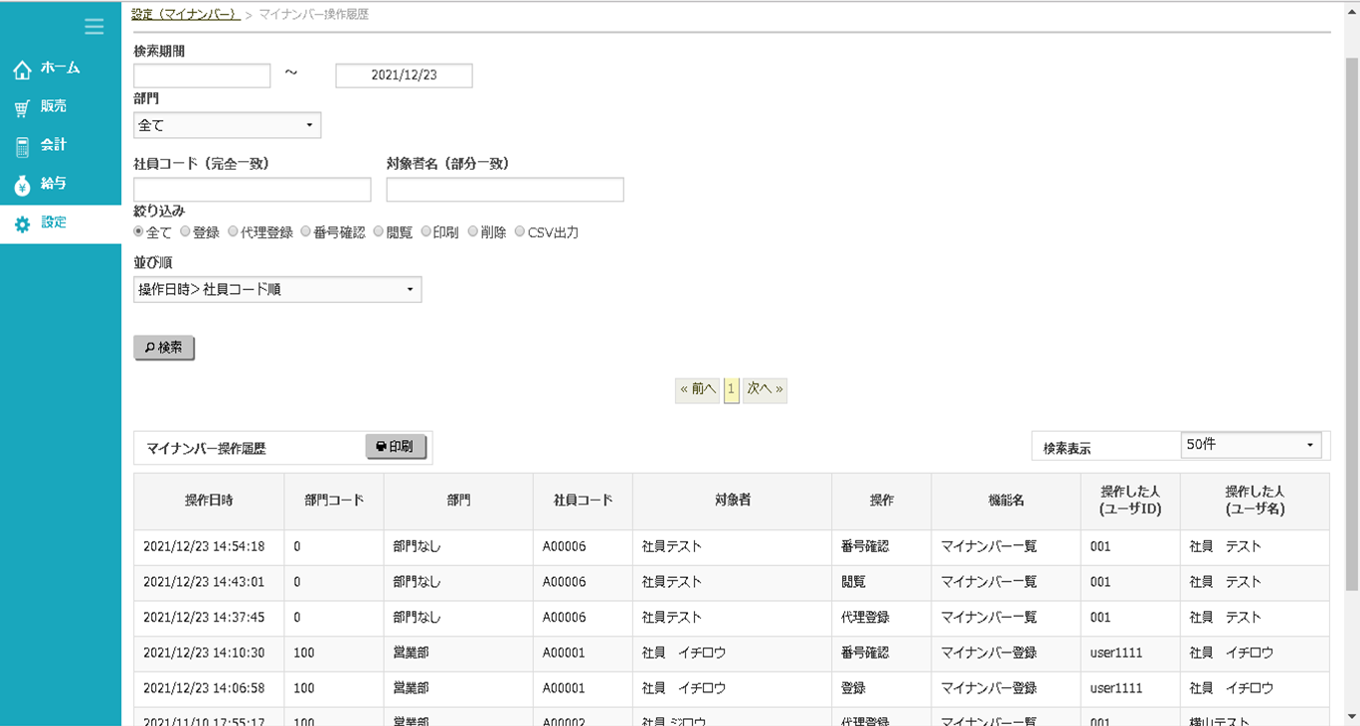Click the settings gear icon in sidebar
The width and height of the screenshot is (1360, 726).
pos(22,224)
